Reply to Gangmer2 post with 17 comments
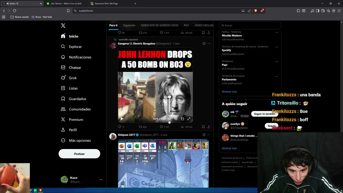Screen dimensions: 343x193 (121, 127)
